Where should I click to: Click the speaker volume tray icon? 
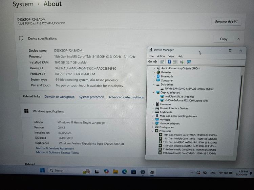pyautogui.click(x=226, y=173)
